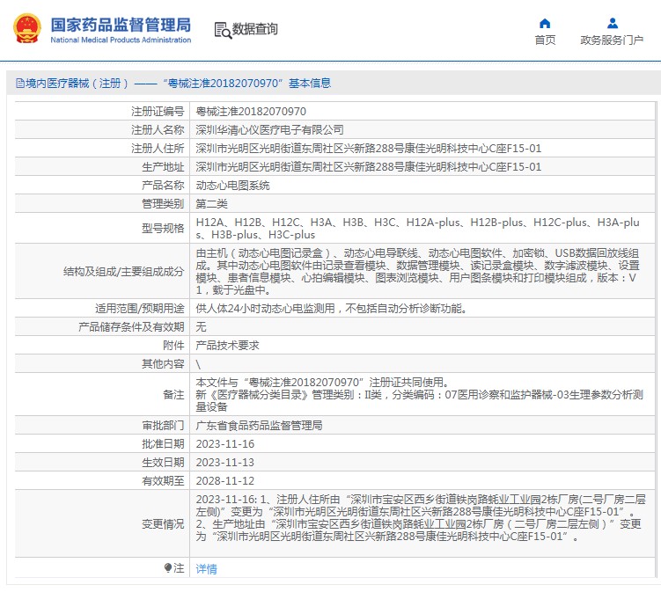Image resolution: width=661 pixels, height=592 pixels.
Task: Click the lightbulb icon next to 注
Action: click(168, 568)
